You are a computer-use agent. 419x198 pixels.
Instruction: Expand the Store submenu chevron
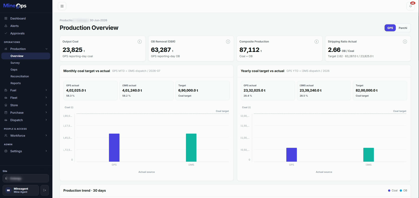(x=46, y=105)
